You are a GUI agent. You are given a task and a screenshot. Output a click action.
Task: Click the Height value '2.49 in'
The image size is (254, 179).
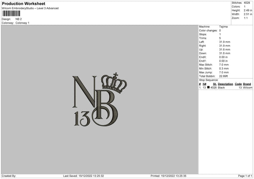coord(248,10)
